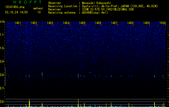Select the file name 10241450.png
The image size is (169, 107).
[15, 7]
